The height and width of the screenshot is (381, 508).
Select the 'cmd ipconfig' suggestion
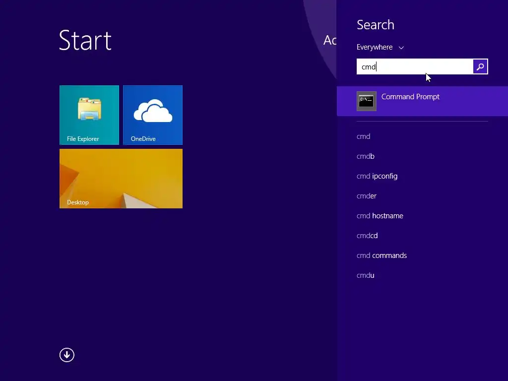[x=377, y=176]
